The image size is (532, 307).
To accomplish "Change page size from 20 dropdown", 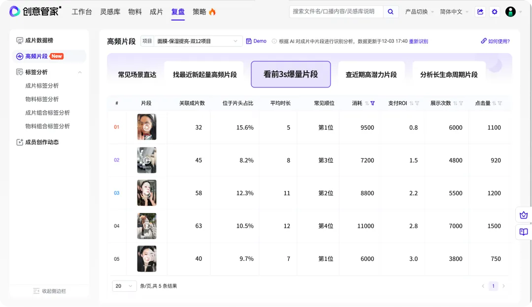I will pyautogui.click(x=125, y=286).
